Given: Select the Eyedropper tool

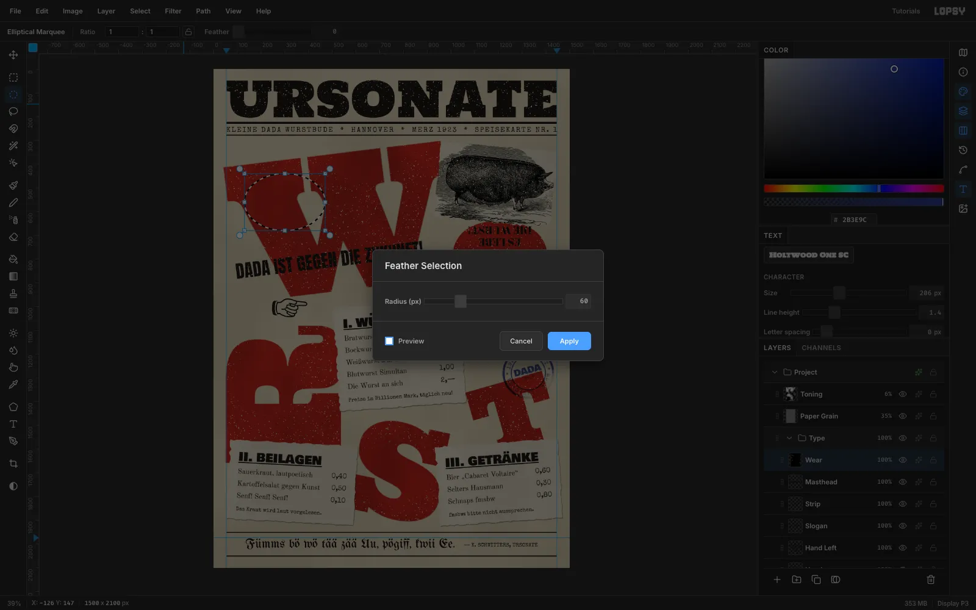Looking at the screenshot, I should point(13,384).
